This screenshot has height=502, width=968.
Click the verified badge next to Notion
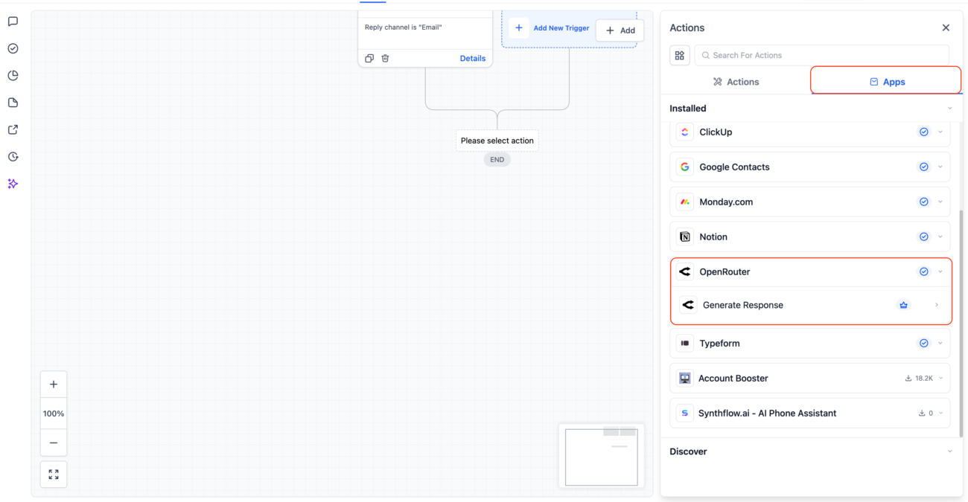pyautogui.click(x=923, y=236)
